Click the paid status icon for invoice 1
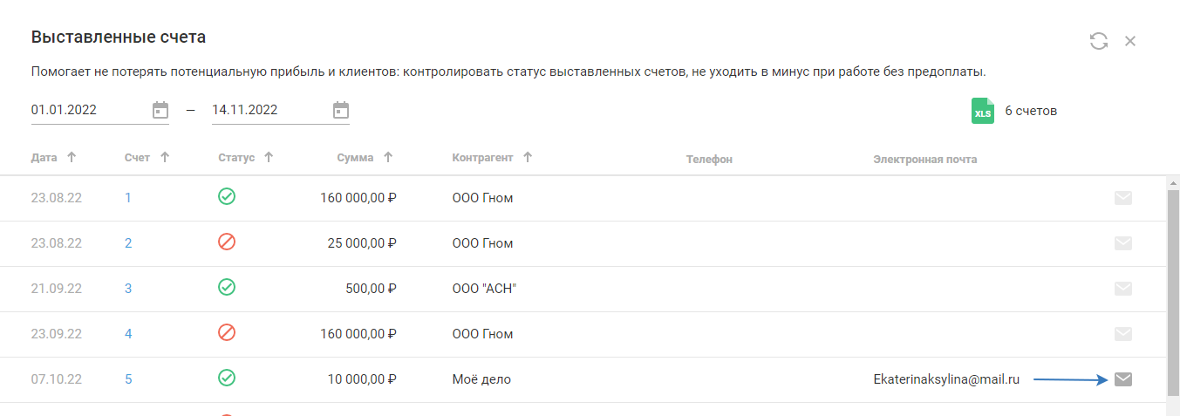The width and height of the screenshot is (1180, 416). pyautogui.click(x=227, y=197)
